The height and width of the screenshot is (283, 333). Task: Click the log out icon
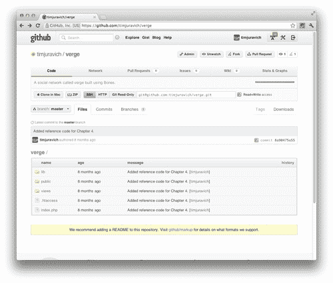coord(293,37)
